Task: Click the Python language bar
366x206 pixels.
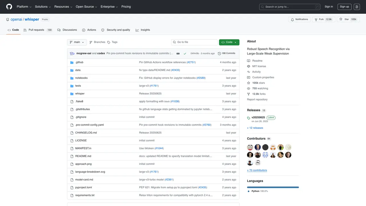Action: [273, 187]
